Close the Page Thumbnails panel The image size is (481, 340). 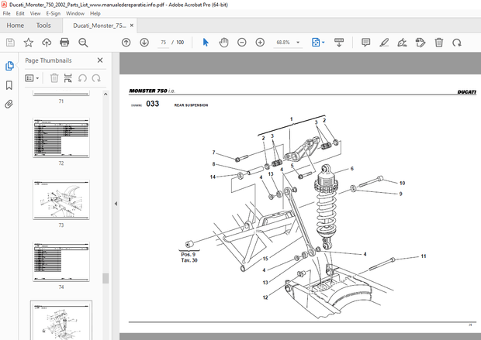(x=100, y=60)
